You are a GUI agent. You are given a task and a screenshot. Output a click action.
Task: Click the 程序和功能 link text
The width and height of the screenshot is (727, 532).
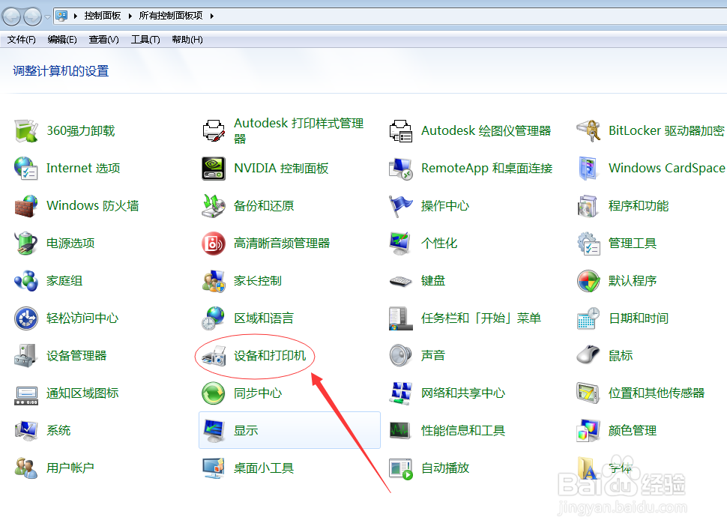(639, 206)
